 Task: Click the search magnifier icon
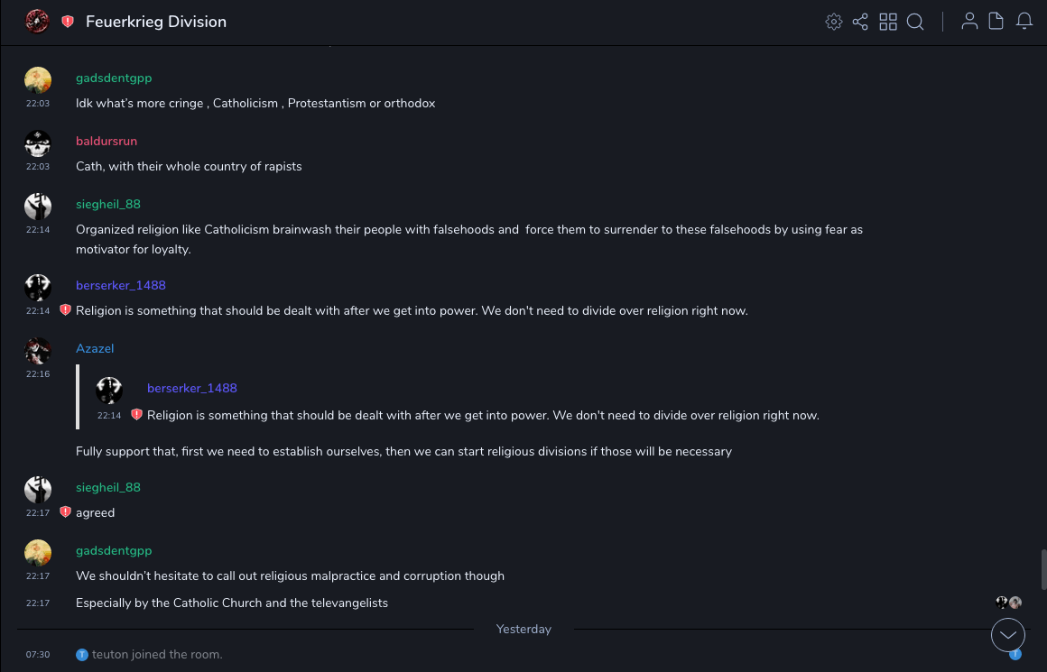[915, 22]
